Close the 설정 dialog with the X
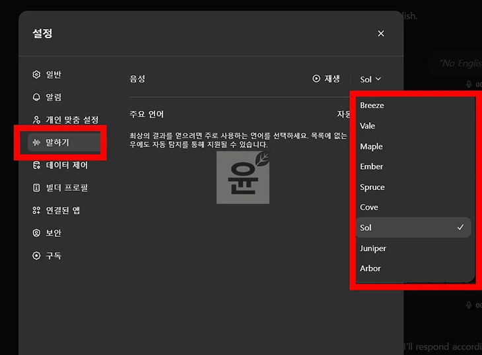482x355 pixels. coord(381,34)
